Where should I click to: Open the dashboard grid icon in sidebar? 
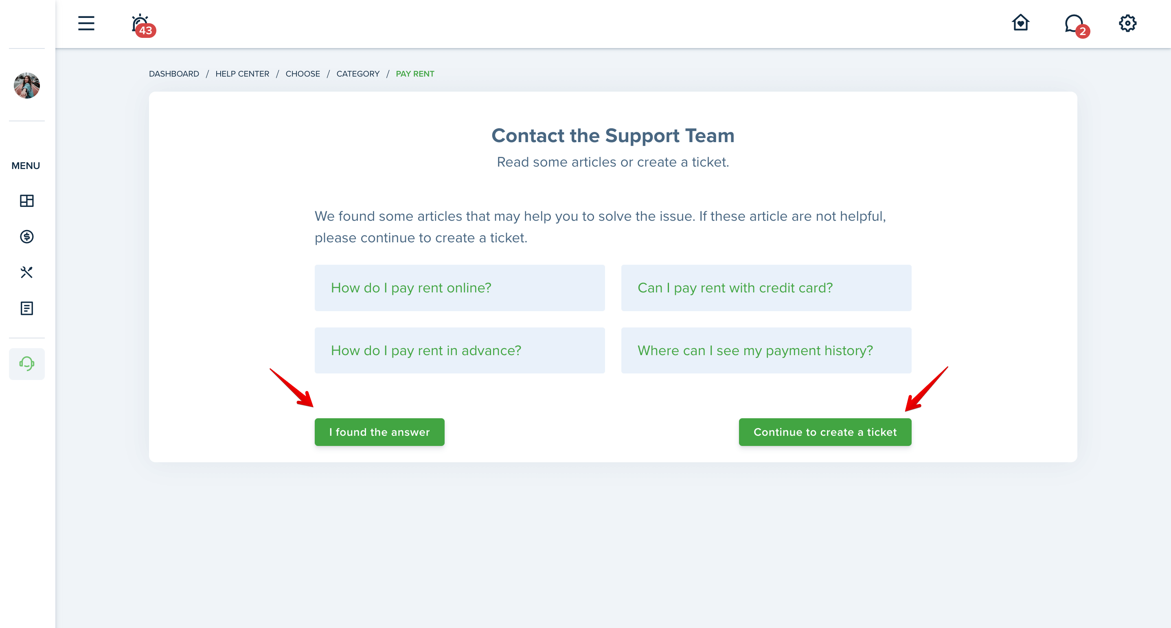[27, 200]
